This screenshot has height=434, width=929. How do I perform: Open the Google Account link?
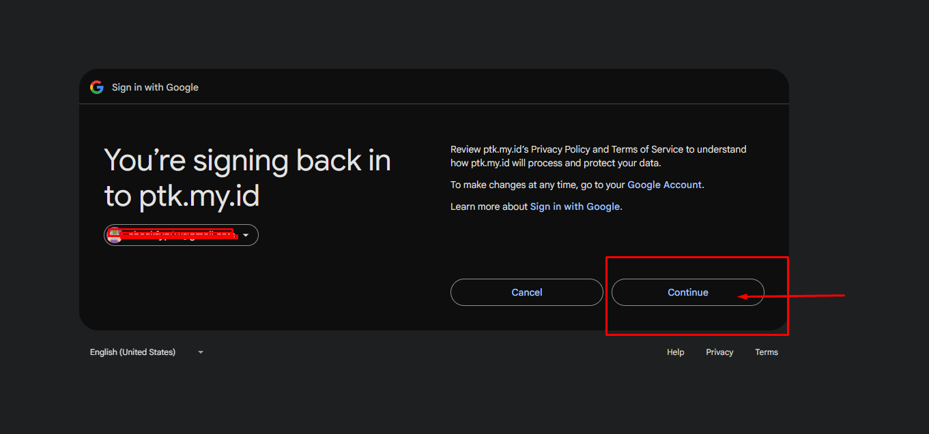[x=664, y=185]
